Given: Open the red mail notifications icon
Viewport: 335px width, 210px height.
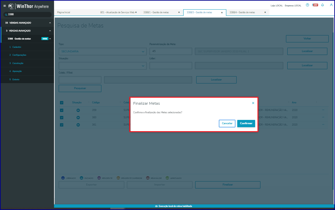Looking at the screenshot, I should click(315, 5).
